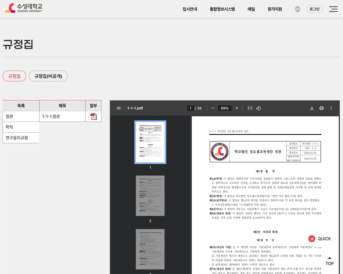Download the 1-1-1.pdf file

(312, 108)
